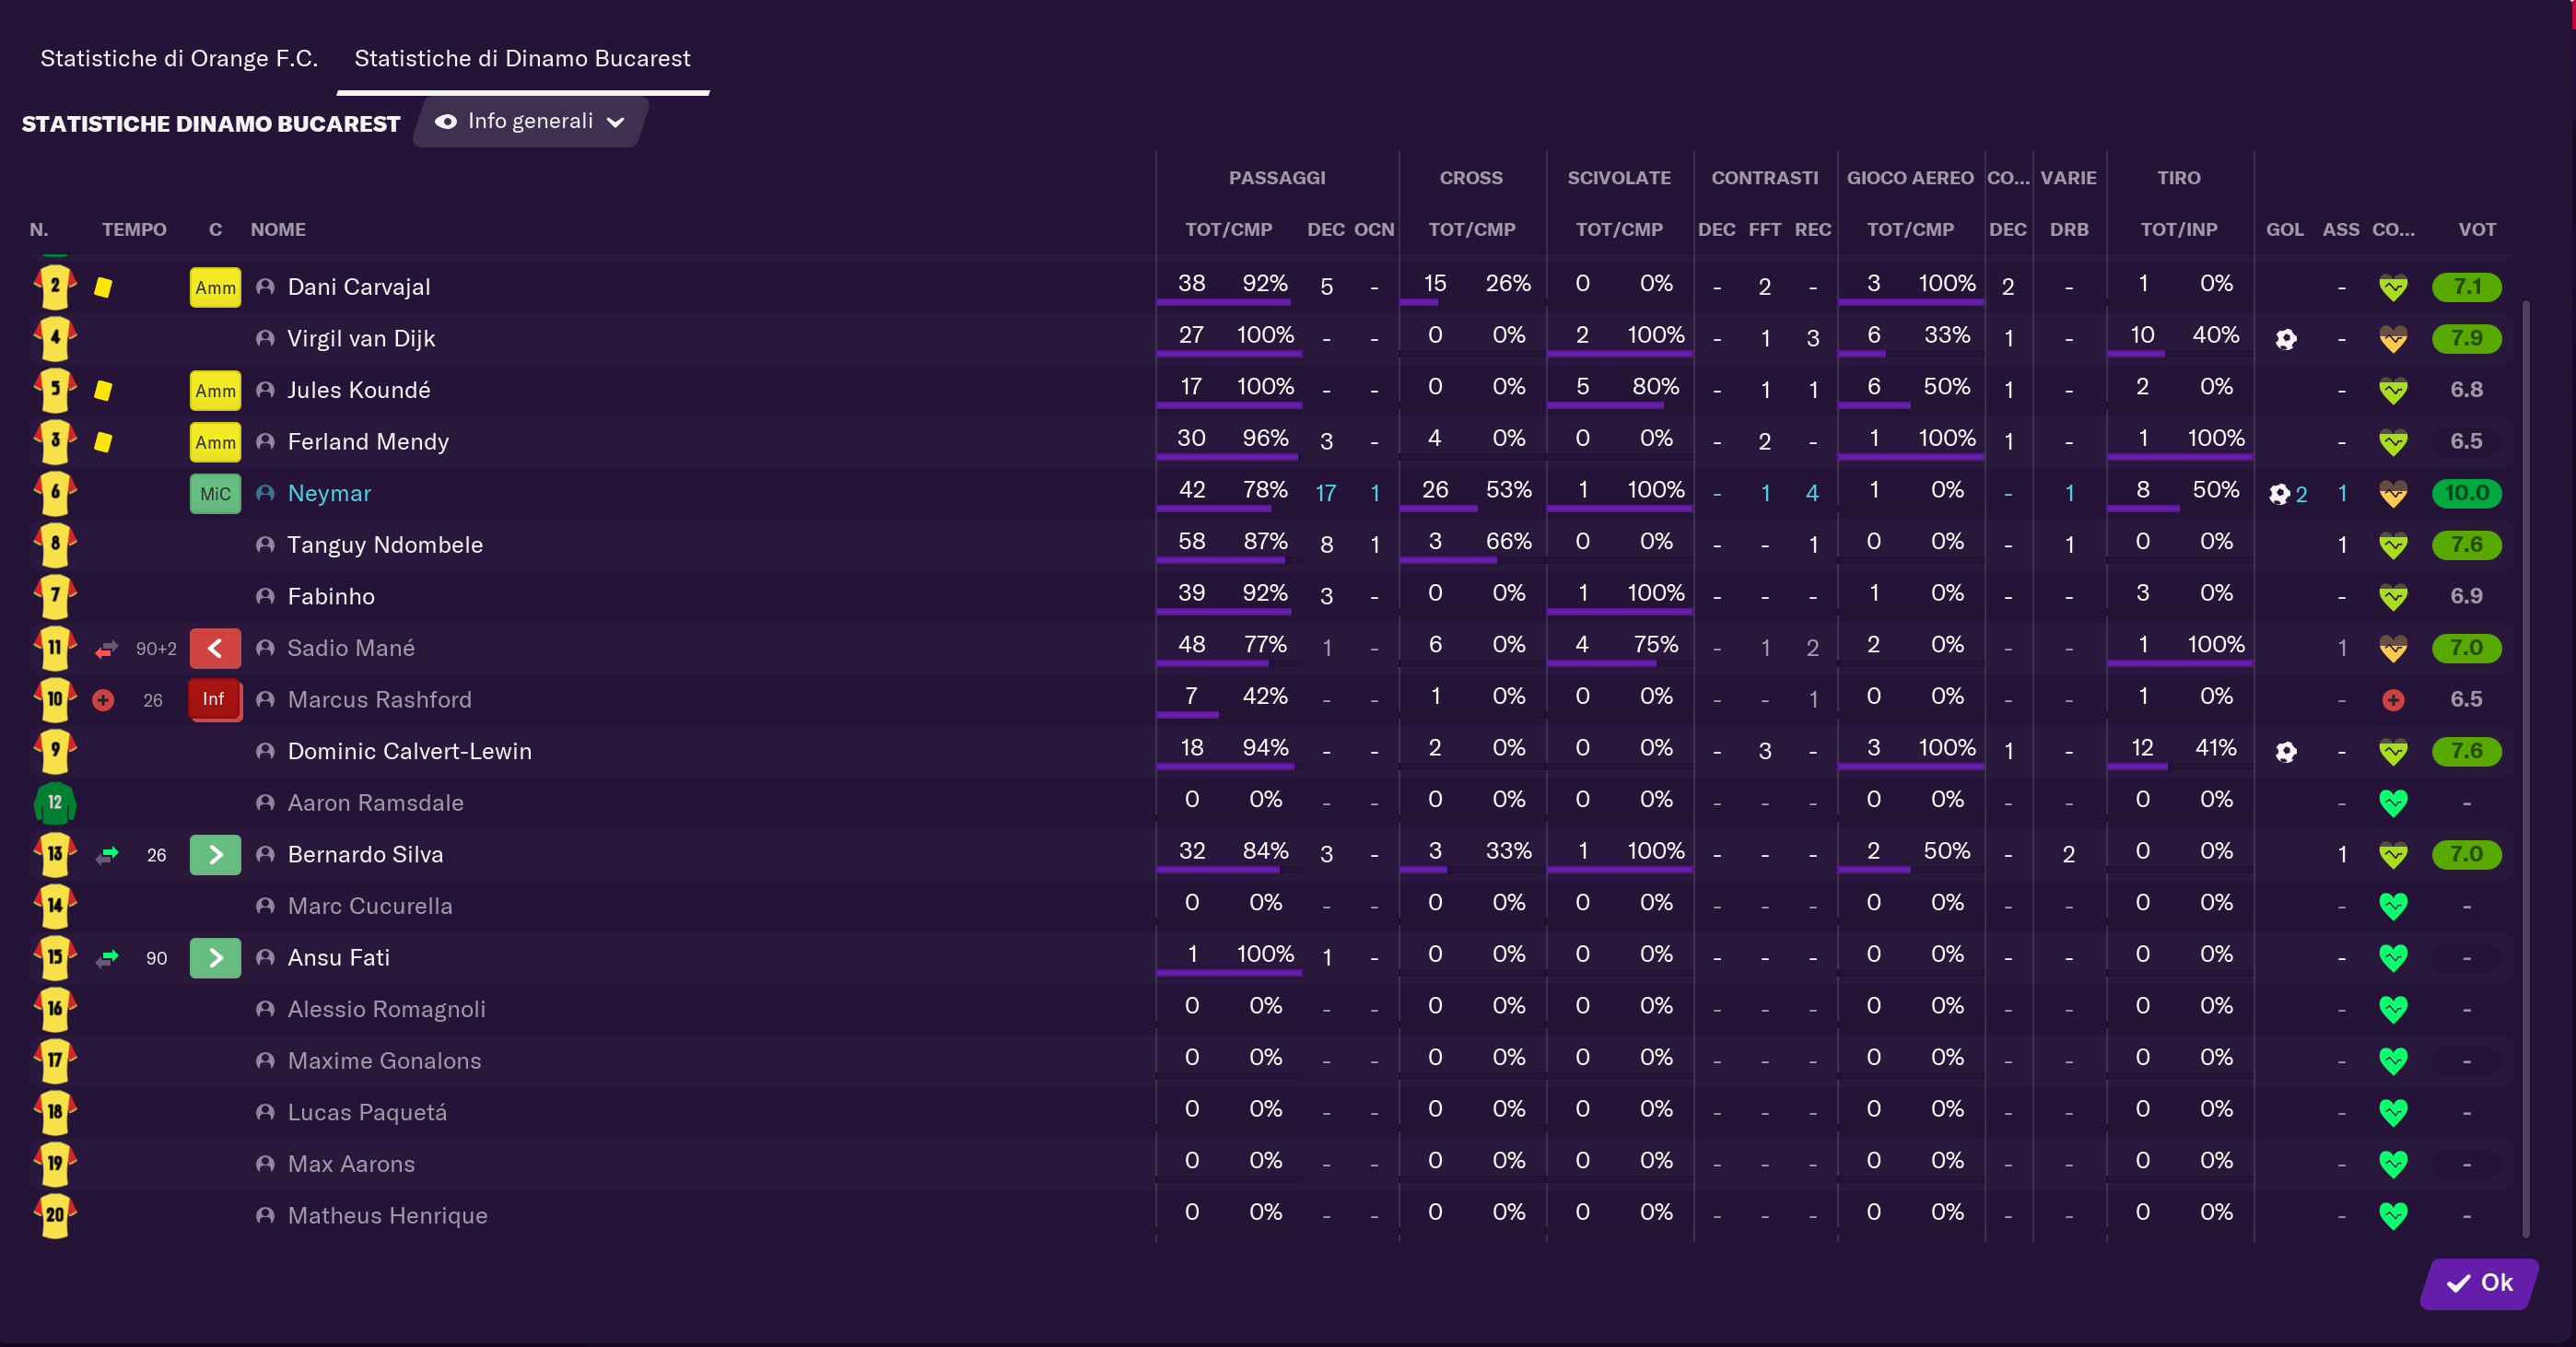Click Aaron Ramsdale's green goalkeeper shirt icon

(x=55, y=803)
